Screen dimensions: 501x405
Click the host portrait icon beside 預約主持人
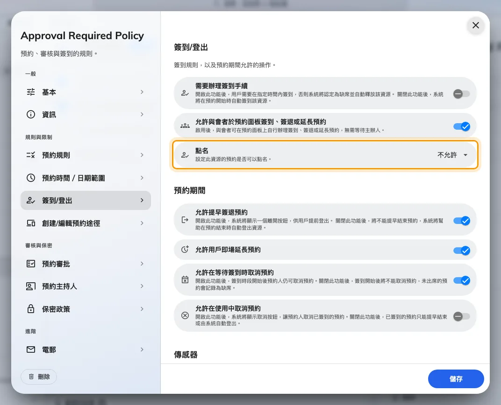click(31, 286)
